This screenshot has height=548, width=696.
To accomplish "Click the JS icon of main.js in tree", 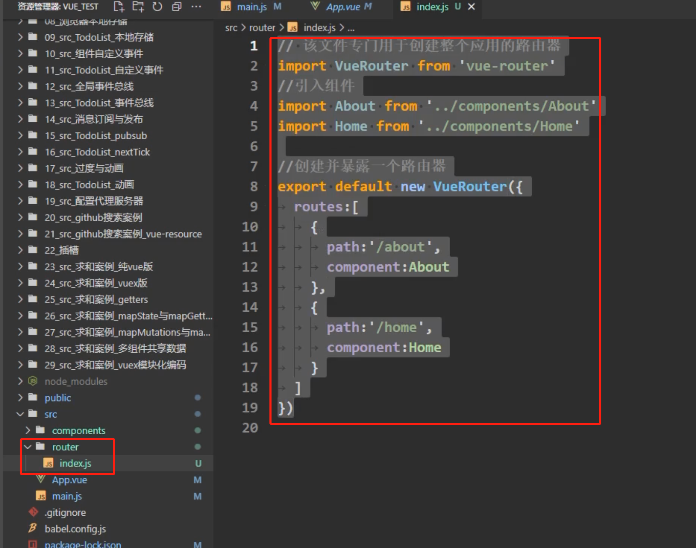I will click(x=41, y=496).
